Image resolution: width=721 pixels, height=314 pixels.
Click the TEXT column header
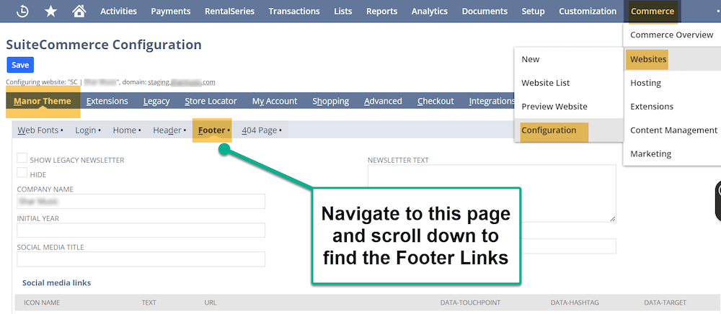(x=149, y=302)
